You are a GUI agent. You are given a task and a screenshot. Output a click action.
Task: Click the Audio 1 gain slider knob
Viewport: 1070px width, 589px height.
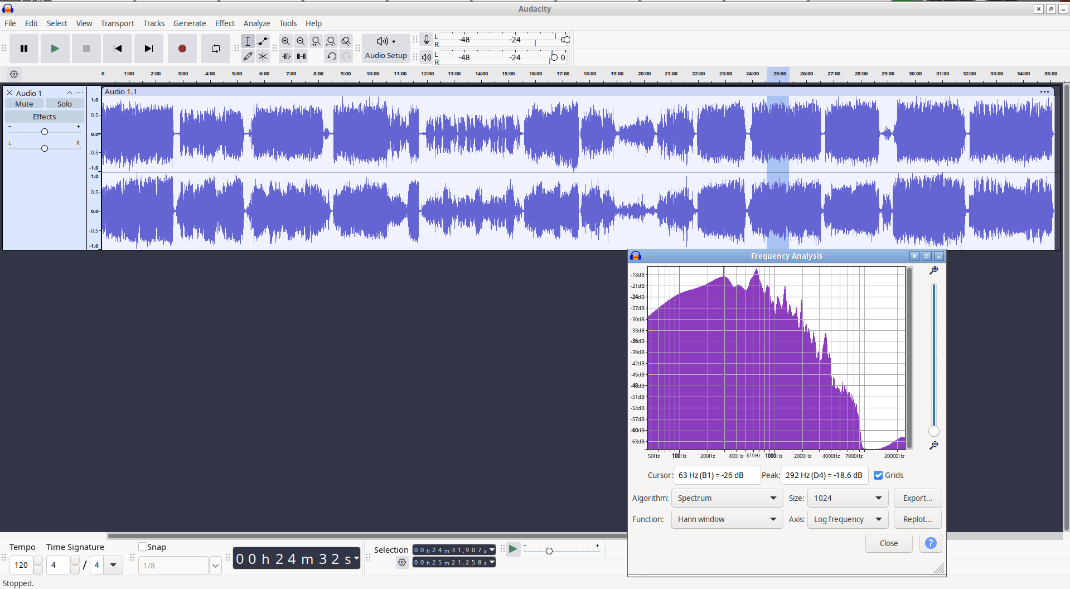45,132
